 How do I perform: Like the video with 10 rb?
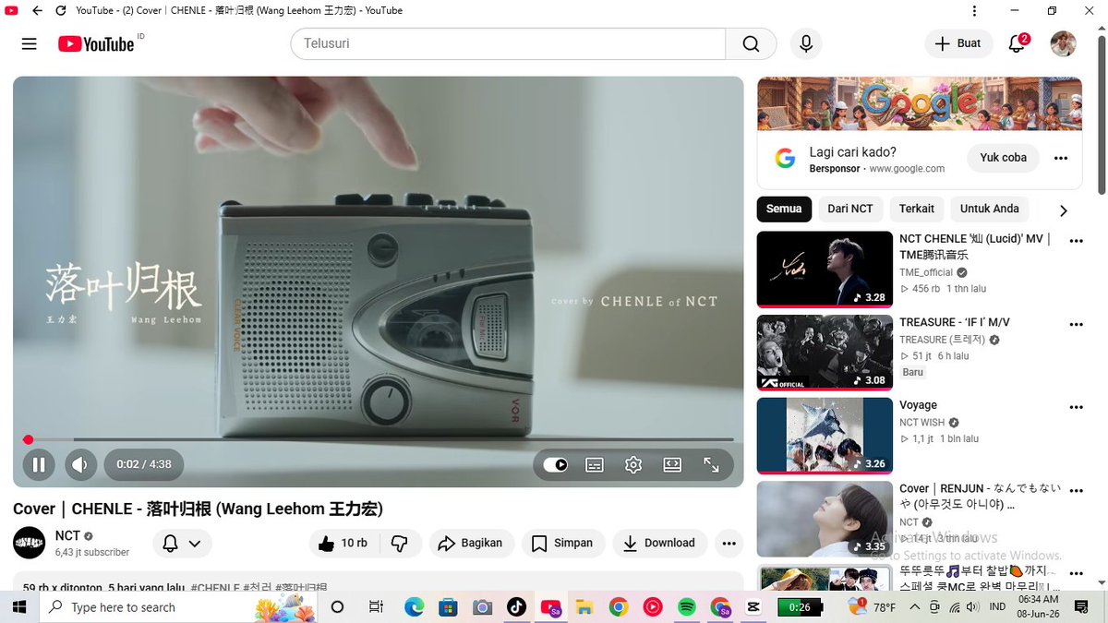pyautogui.click(x=342, y=544)
